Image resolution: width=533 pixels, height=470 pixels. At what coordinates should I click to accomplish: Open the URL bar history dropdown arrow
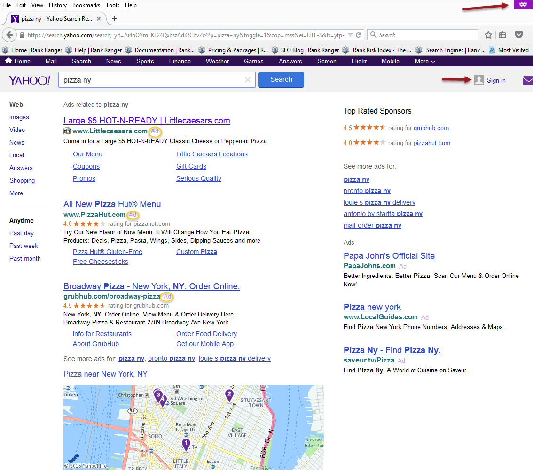350,35
